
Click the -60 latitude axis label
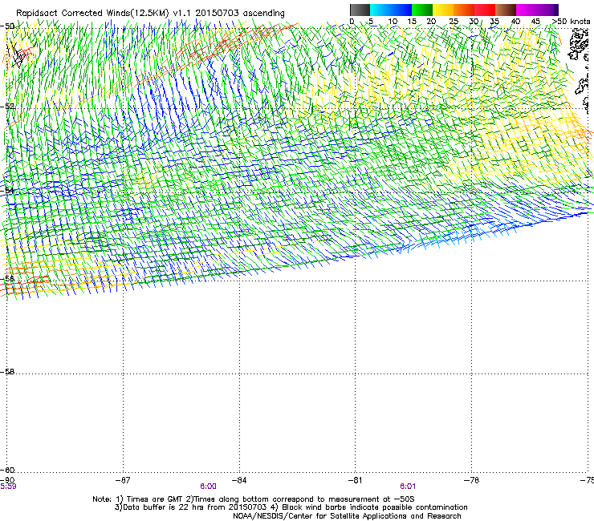pos(7,470)
